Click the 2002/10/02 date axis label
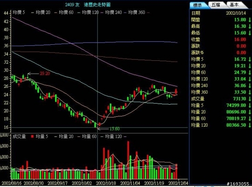The height and width of the screenshot is (187, 252). (82, 183)
